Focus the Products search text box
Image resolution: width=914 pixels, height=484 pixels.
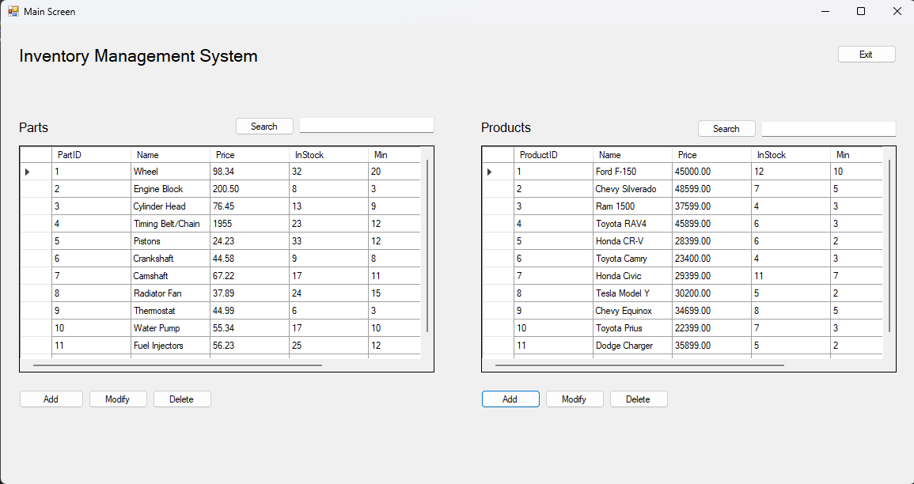tap(829, 129)
